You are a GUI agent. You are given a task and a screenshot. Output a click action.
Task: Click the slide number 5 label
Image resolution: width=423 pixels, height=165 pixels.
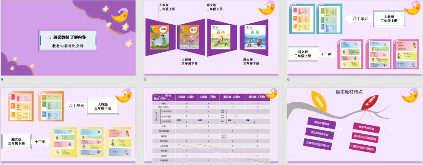(145, 79)
